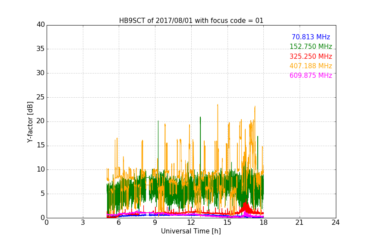Viewport: 373px width, 249px height.
Task: Click the x-axis tick label 15
Action: (x=228, y=223)
